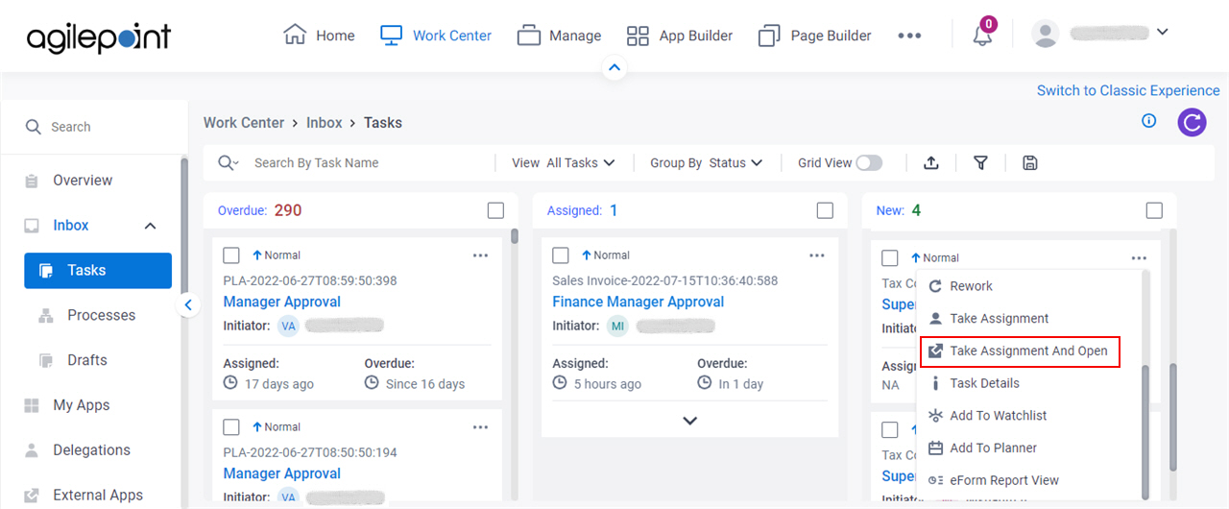Collapse the Inbox sidebar section
Image resolution: width=1229 pixels, height=509 pixels.
click(x=150, y=226)
